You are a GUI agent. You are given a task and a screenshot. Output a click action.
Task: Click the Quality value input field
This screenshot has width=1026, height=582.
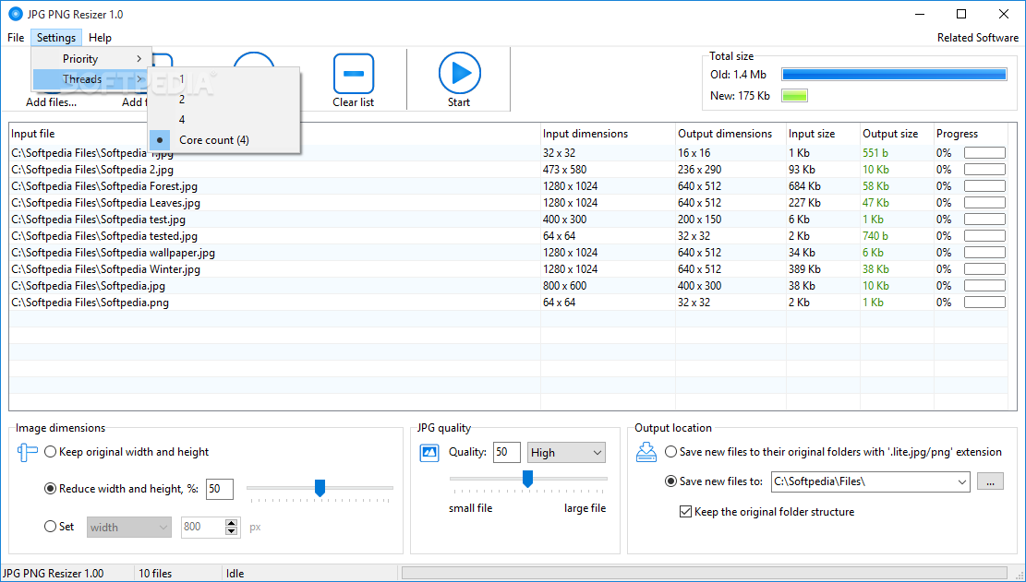tap(507, 452)
